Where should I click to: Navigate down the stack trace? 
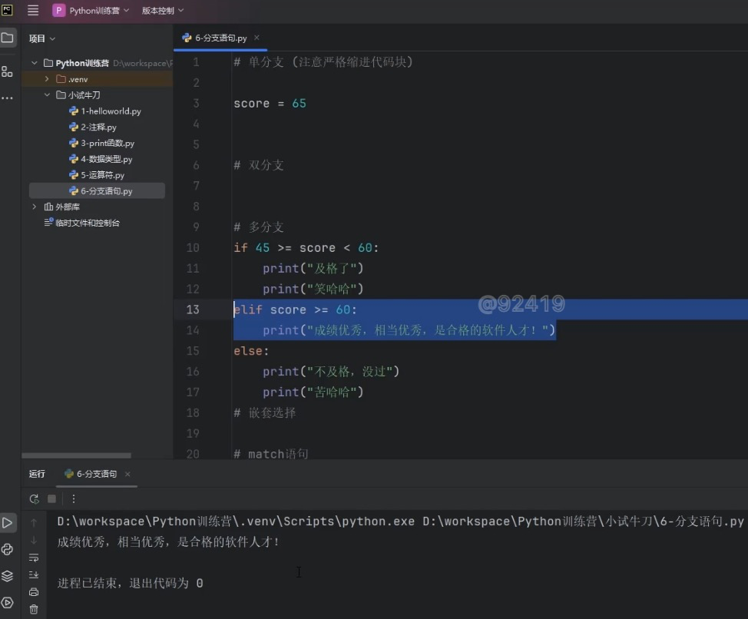(x=34, y=540)
